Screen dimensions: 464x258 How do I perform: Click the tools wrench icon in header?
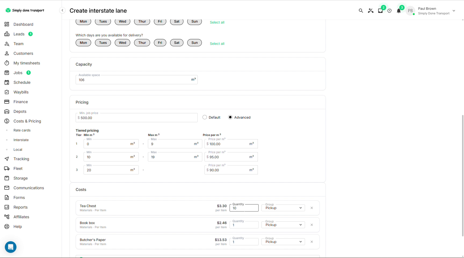tap(371, 11)
